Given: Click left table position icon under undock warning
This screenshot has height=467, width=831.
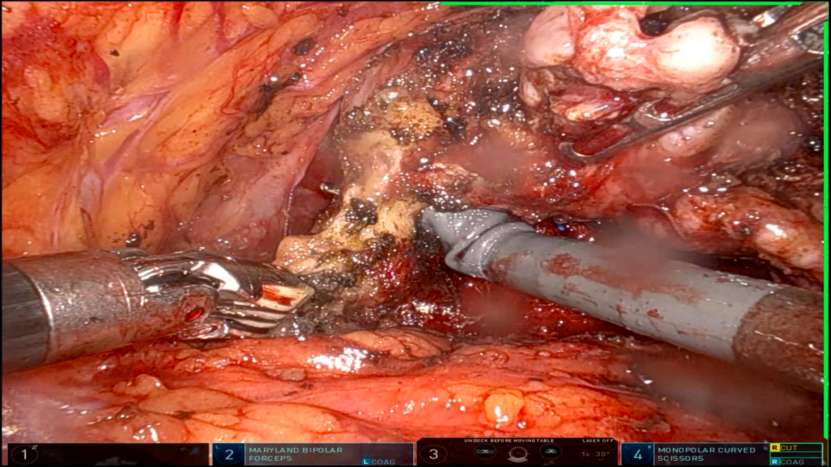Looking at the screenshot, I should pos(485,452).
